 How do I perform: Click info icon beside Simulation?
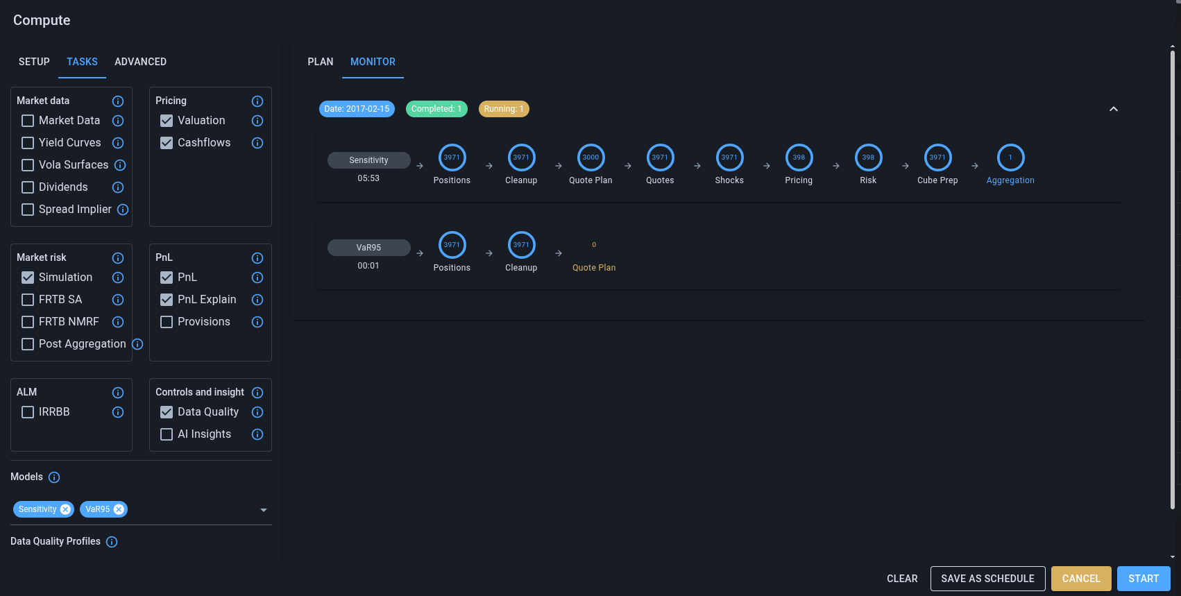118,278
